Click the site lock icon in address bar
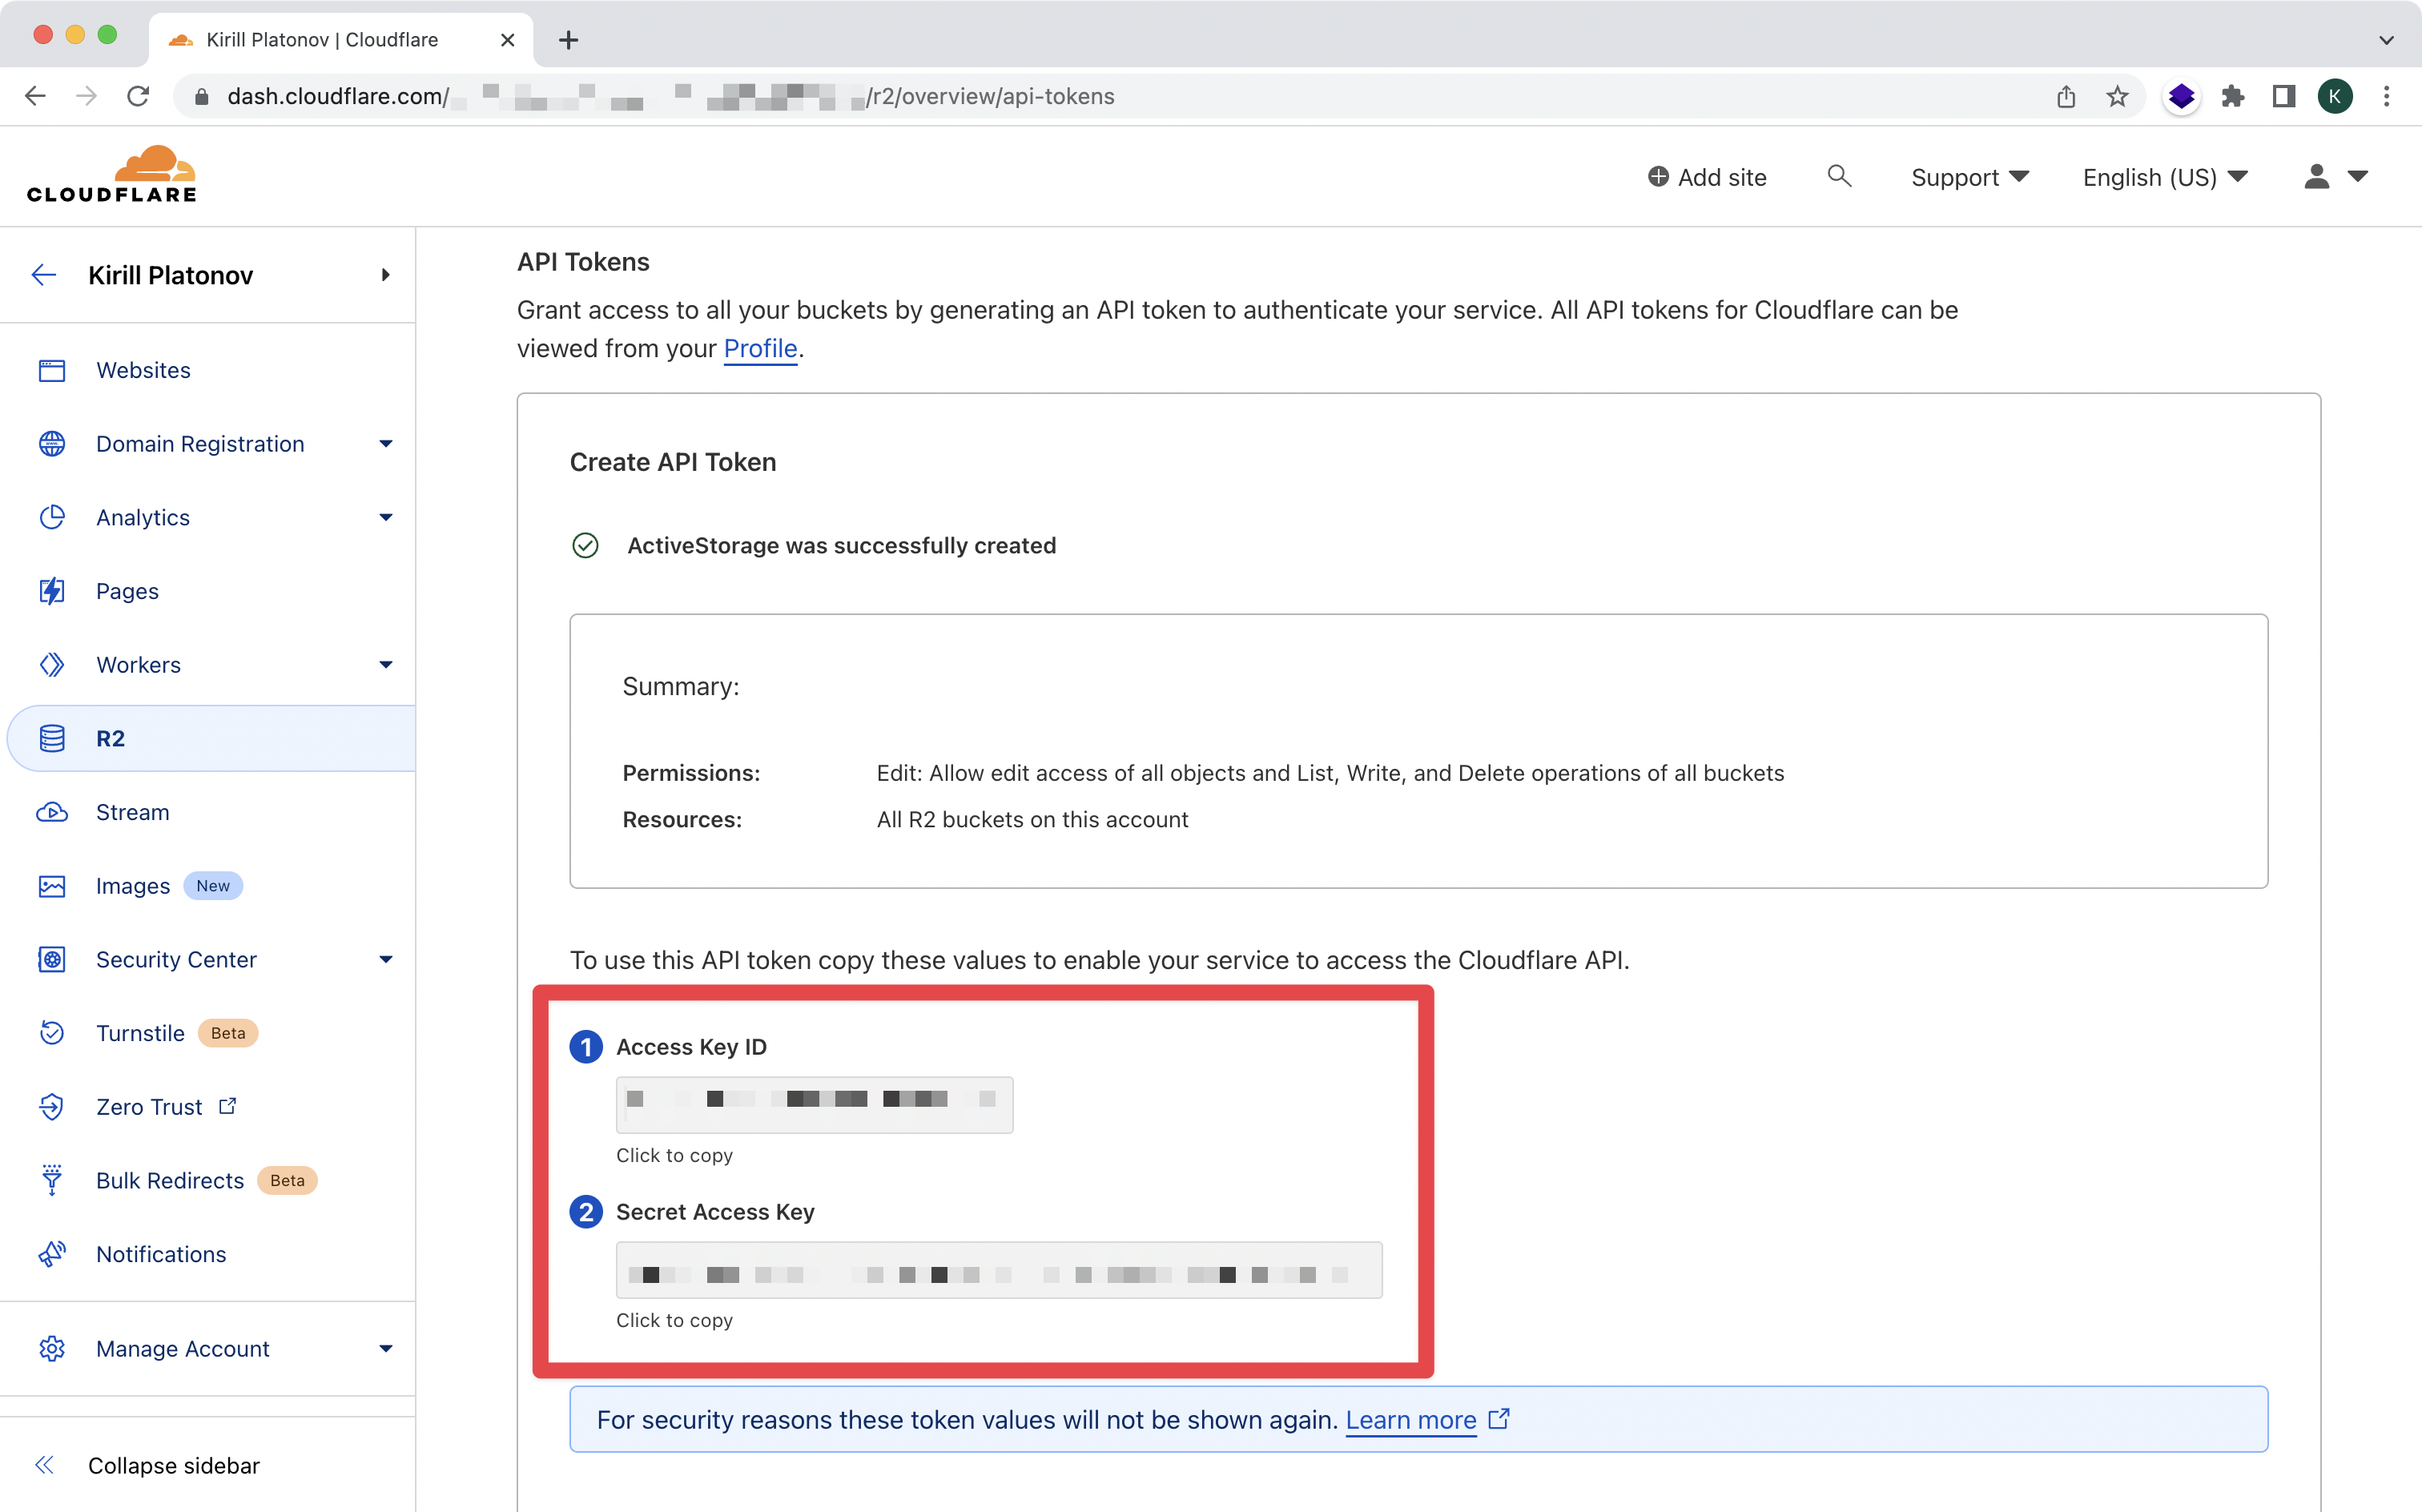The image size is (2422, 1512). [x=201, y=96]
